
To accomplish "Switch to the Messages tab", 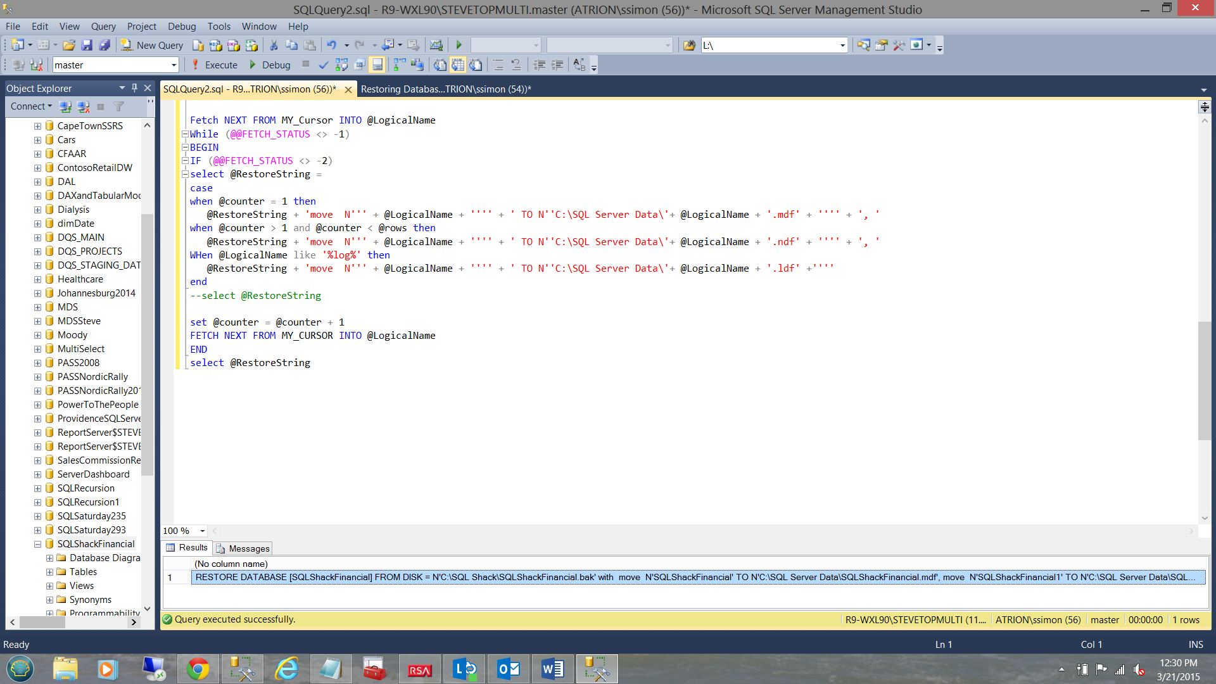I will pyautogui.click(x=243, y=548).
